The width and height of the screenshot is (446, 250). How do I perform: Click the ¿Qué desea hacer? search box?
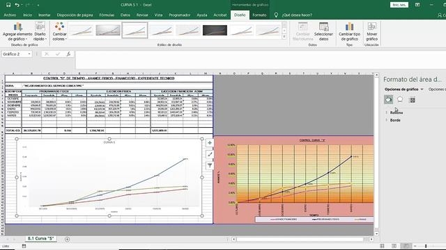click(x=297, y=15)
